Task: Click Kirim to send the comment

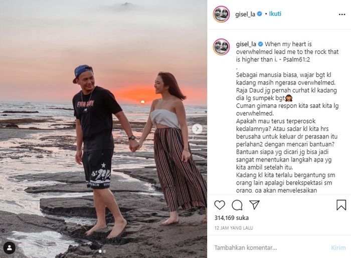Action: click(338, 247)
